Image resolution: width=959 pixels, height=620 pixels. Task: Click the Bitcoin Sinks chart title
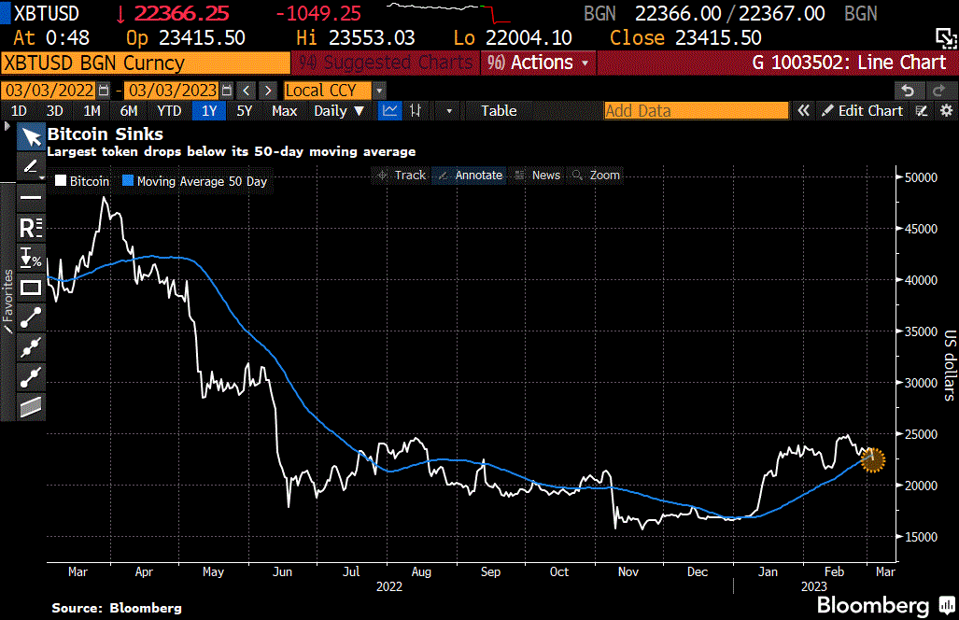(x=106, y=134)
